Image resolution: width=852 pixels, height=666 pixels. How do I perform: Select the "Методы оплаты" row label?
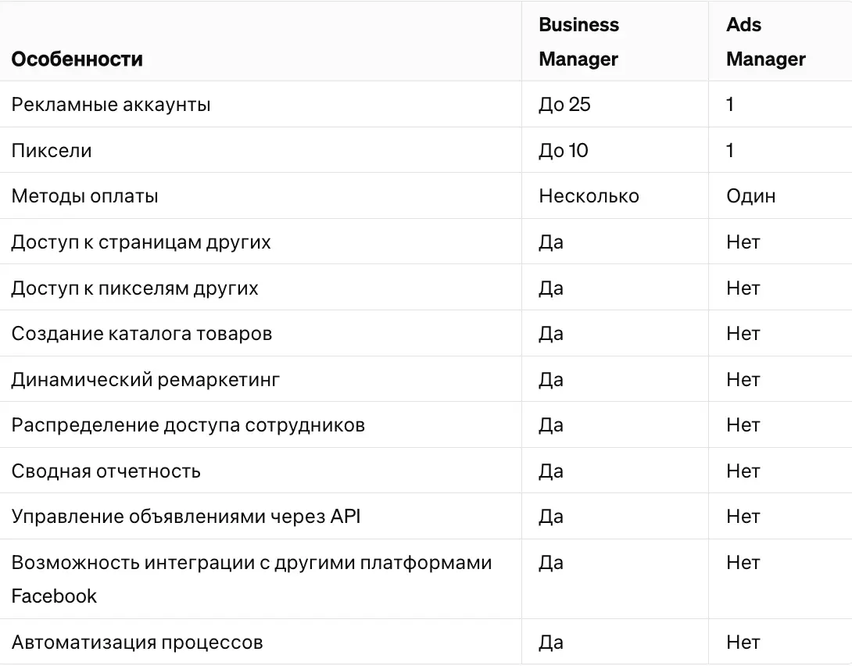84,196
